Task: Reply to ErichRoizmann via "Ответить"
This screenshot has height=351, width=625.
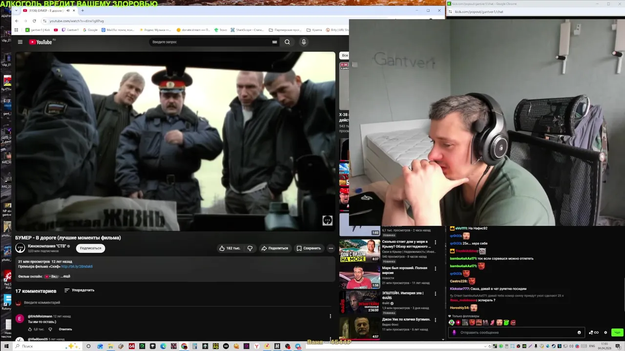Action: click(65, 329)
